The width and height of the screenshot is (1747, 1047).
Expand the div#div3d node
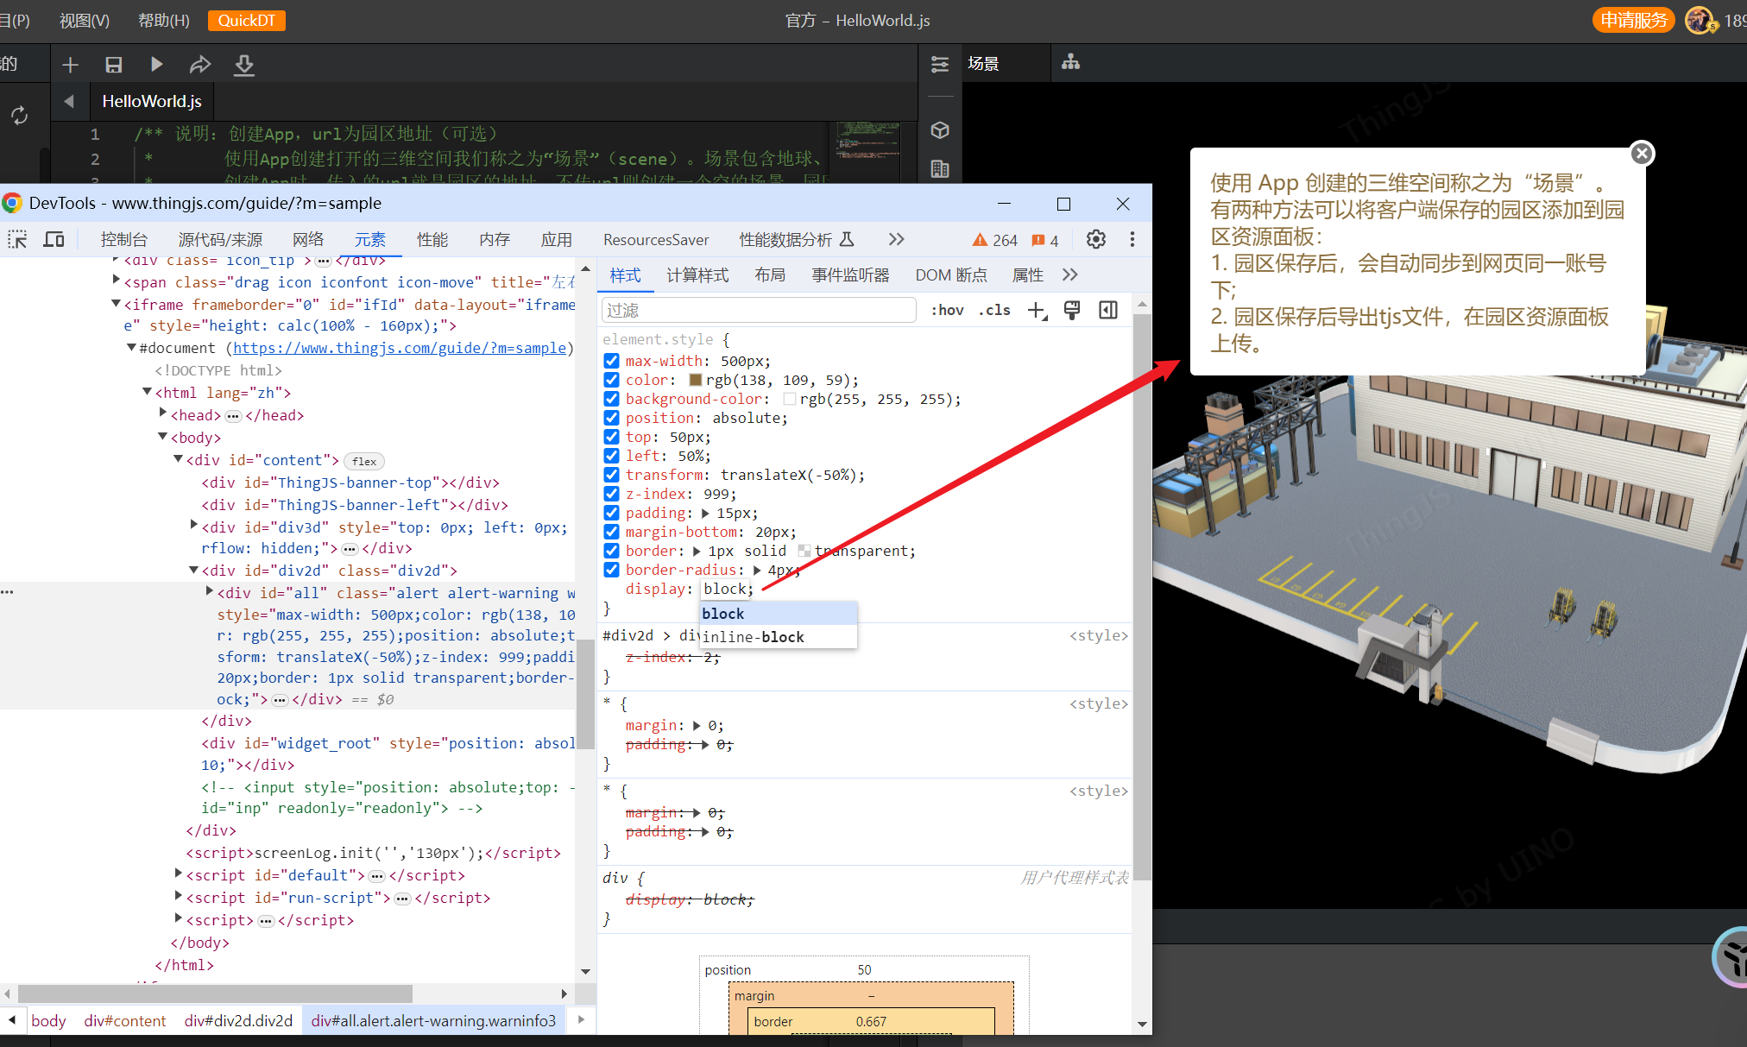tap(194, 526)
